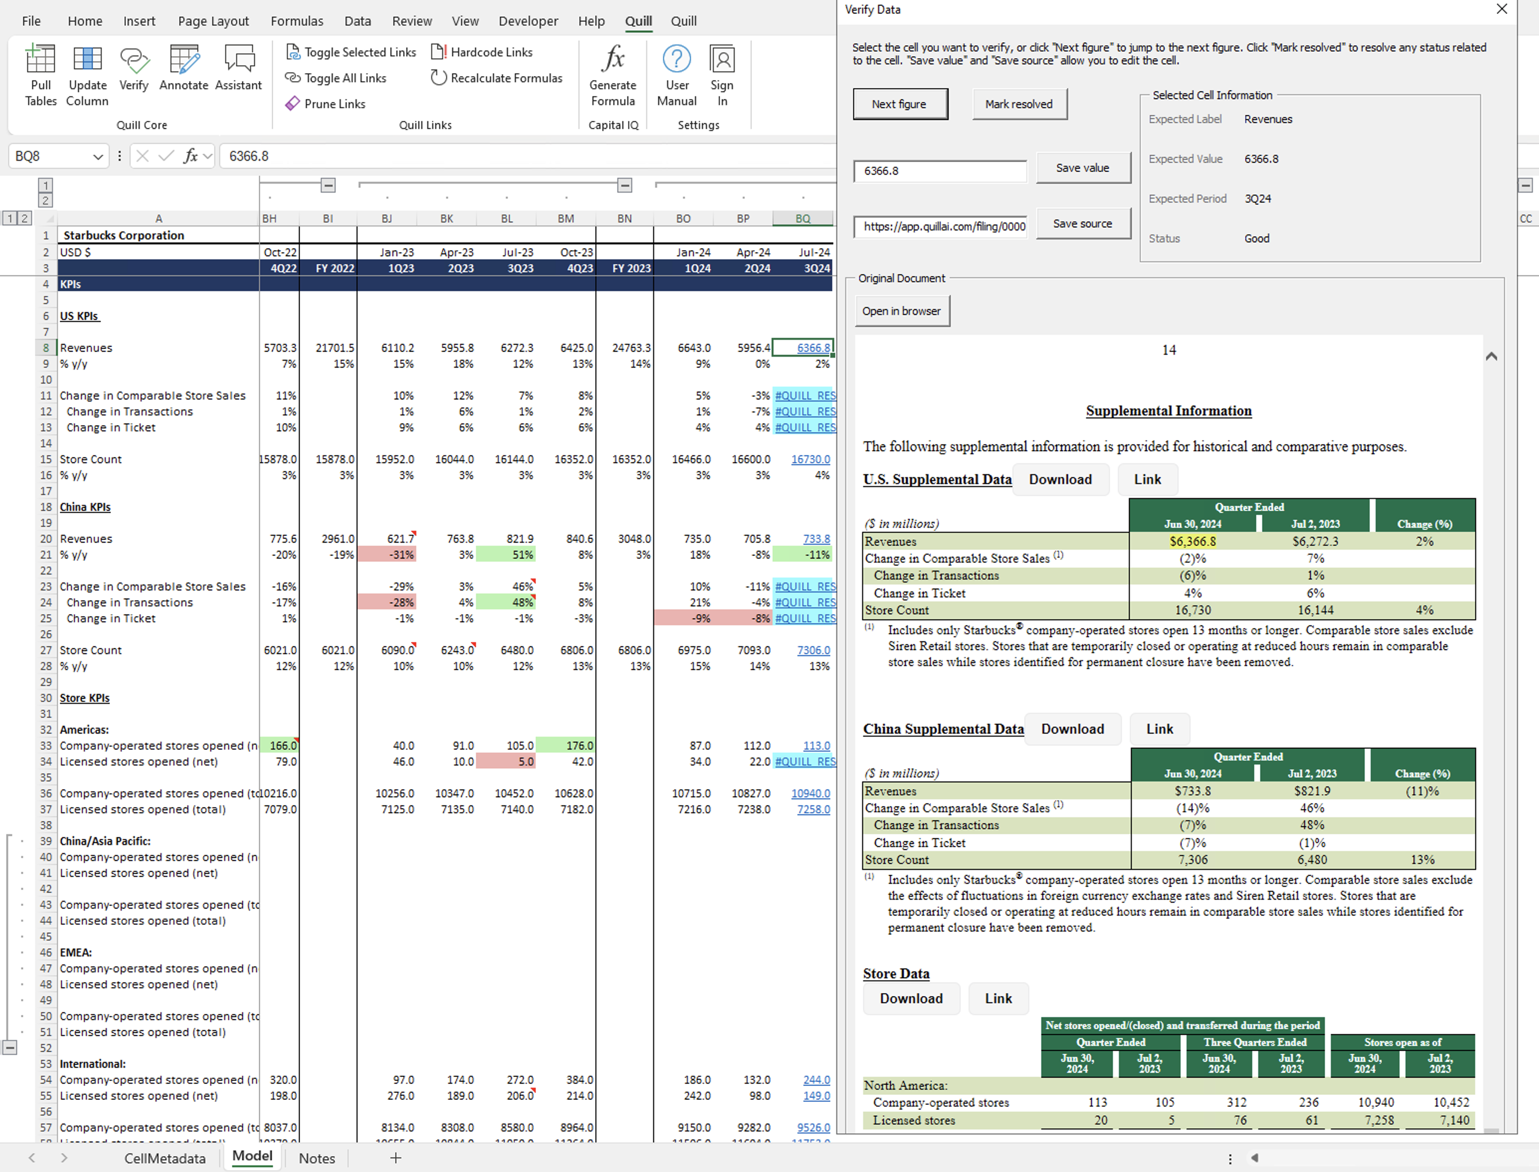Collapse the column group above column BN
The height and width of the screenshot is (1172, 1539).
click(625, 185)
